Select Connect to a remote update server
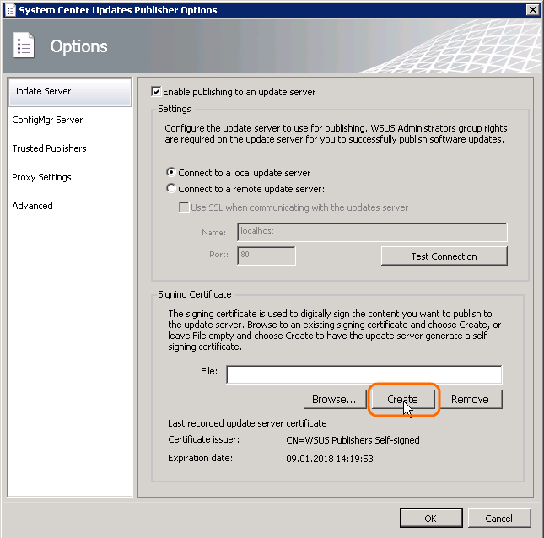This screenshot has width=544, height=538. (x=172, y=189)
